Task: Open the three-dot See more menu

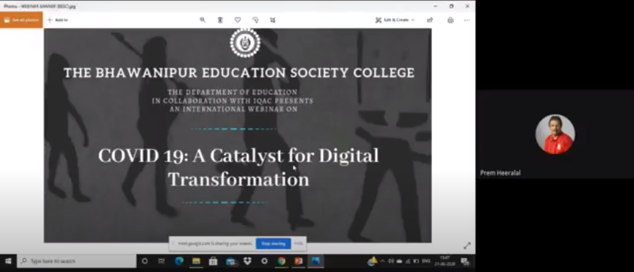Action: click(467, 20)
